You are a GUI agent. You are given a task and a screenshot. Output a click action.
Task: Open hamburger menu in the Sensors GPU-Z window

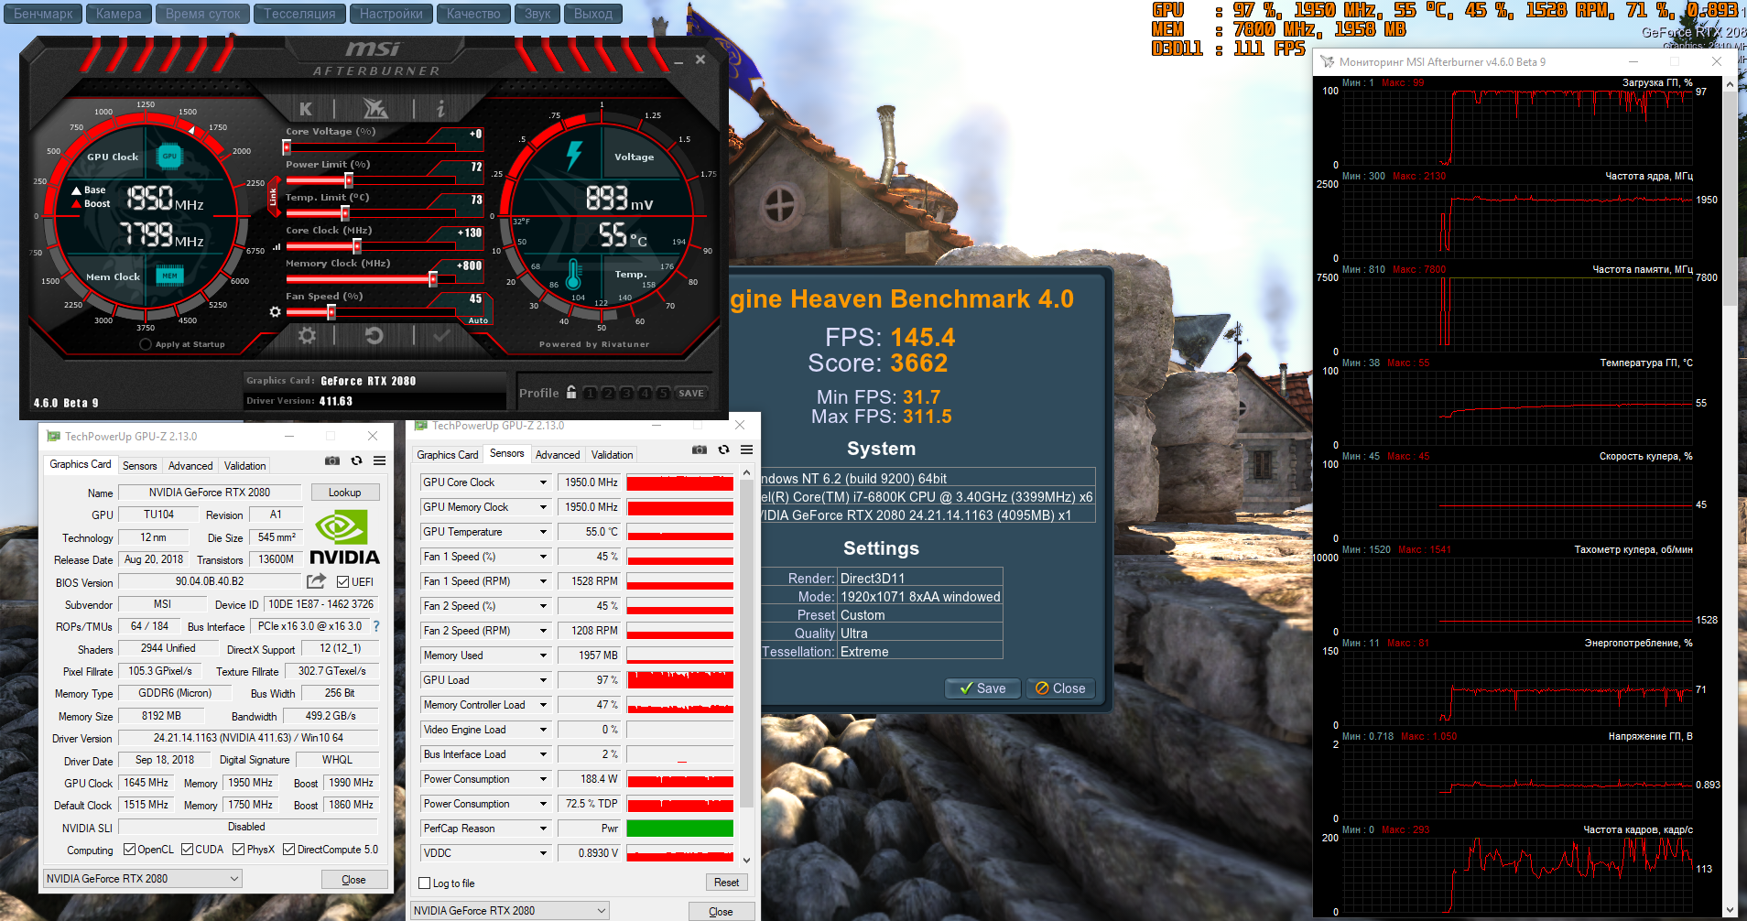pos(747,450)
